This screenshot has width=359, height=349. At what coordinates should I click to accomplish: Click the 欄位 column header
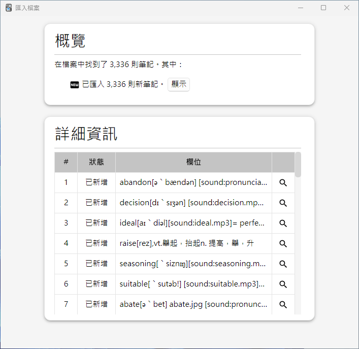[193, 162]
